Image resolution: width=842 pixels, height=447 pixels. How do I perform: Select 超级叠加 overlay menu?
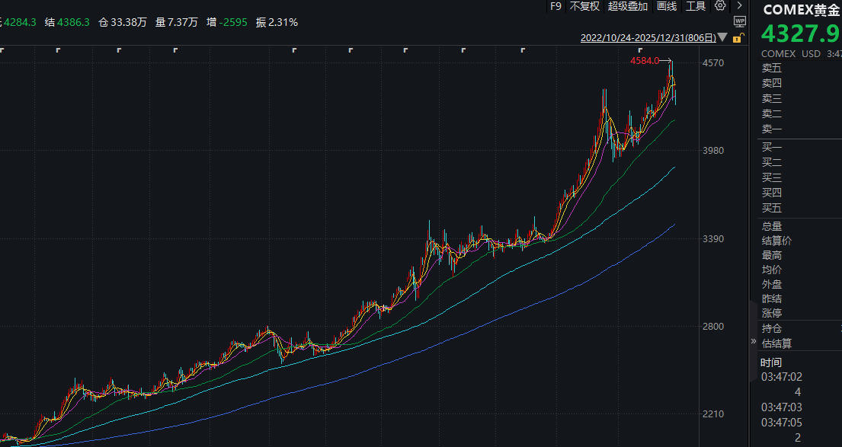tap(628, 6)
